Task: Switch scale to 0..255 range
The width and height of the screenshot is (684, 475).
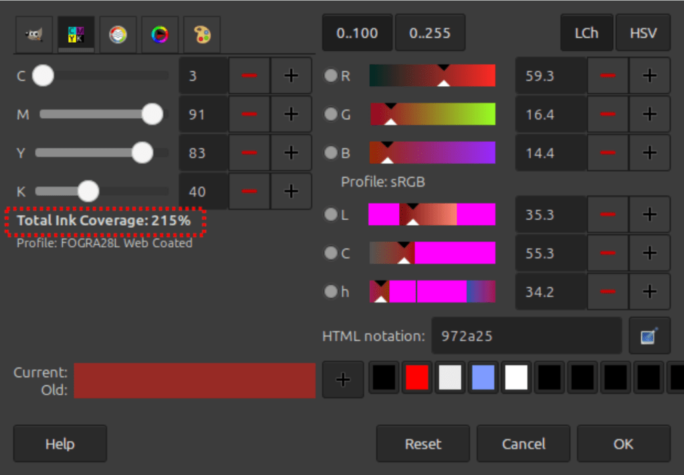Action: point(430,33)
